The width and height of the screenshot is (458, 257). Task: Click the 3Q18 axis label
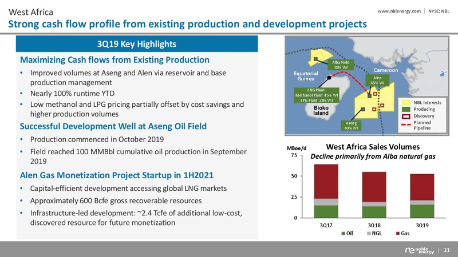(374, 225)
